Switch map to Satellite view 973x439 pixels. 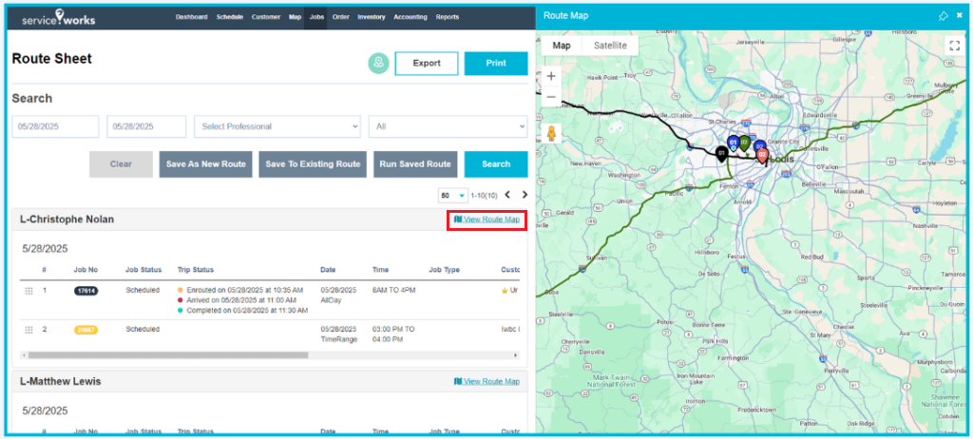[610, 45]
